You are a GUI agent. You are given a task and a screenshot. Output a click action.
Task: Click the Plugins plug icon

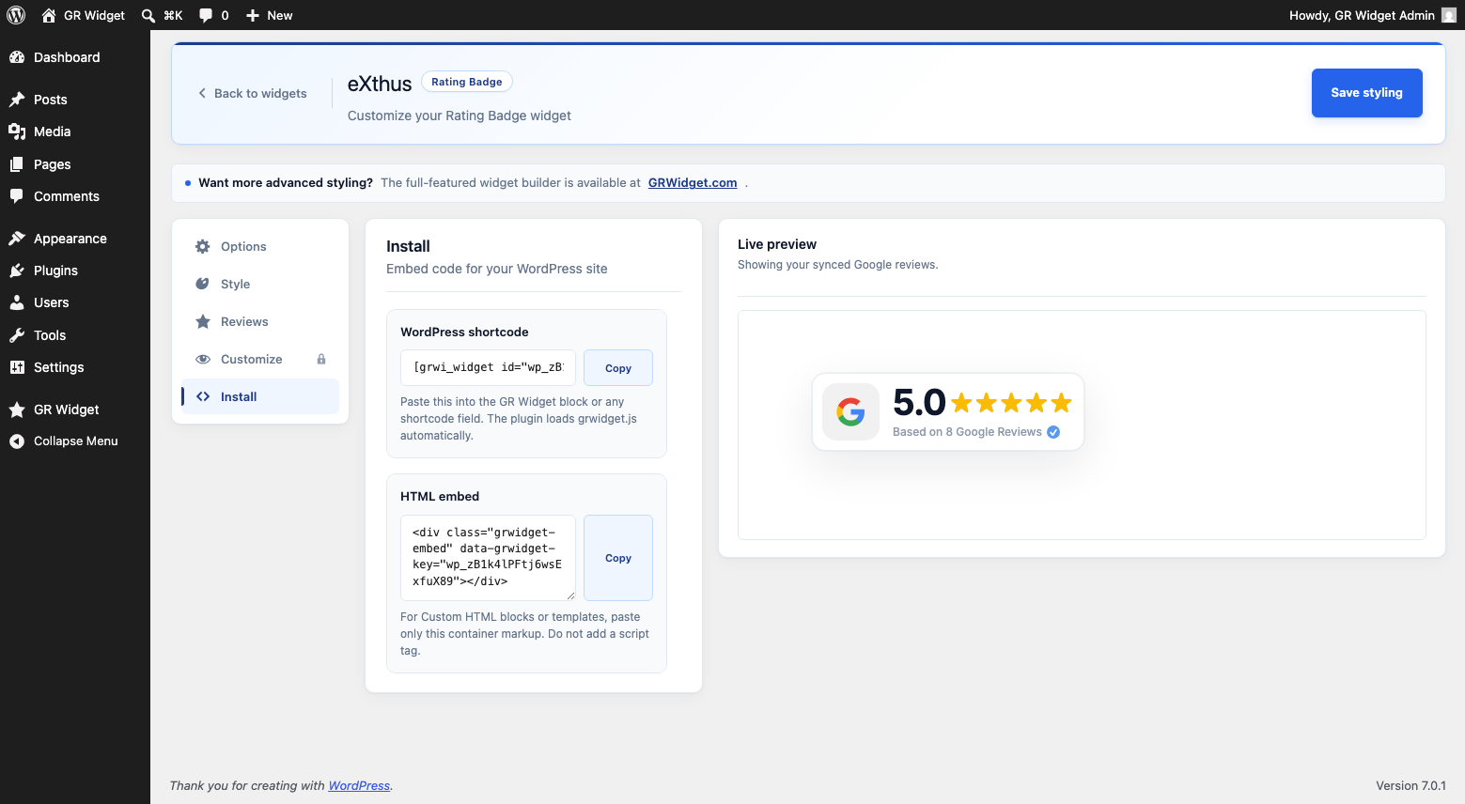pyautogui.click(x=17, y=271)
